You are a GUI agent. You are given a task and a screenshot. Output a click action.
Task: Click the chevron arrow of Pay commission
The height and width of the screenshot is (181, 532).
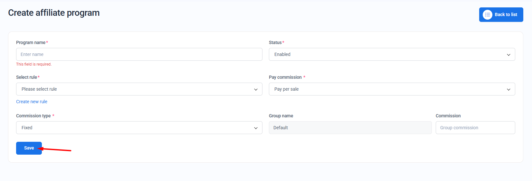(508, 89)
